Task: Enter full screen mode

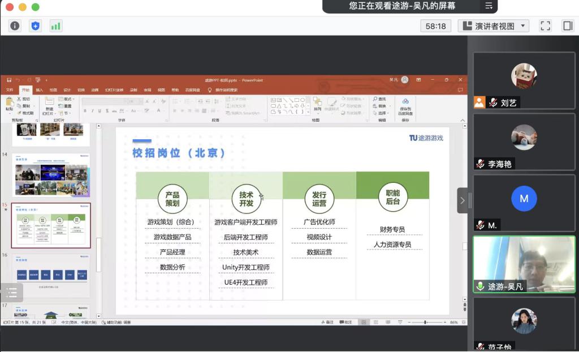Action: (x=545, y=25)
